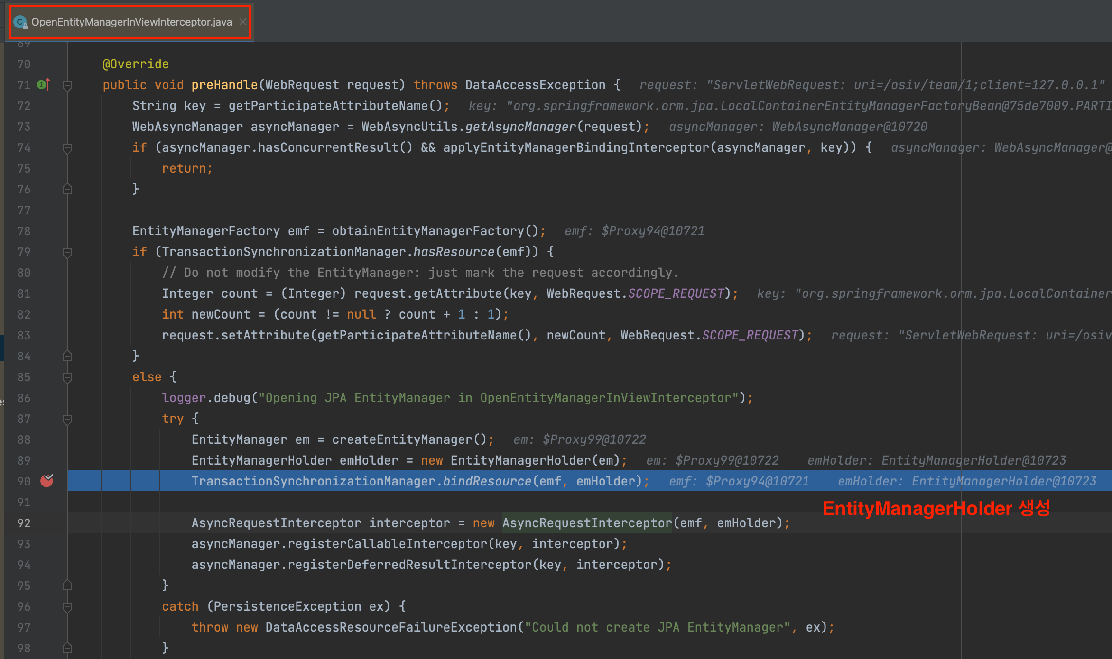Select the OpenEntityManagerInViewInterceptor.java tab
This screenshot has height=659, width=1112.
(131, 22)
